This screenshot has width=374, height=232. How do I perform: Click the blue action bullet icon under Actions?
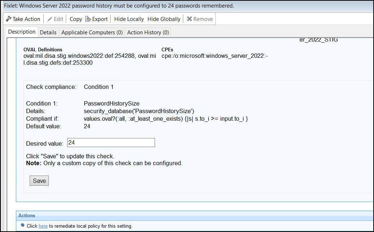(23, 225)
